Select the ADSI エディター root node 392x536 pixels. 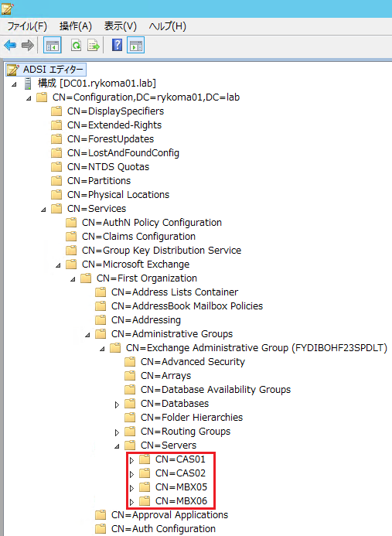click(46, 70)
